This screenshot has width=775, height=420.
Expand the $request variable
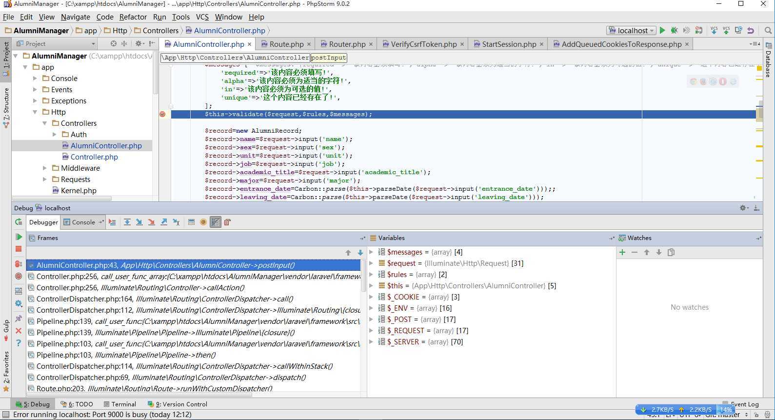click(372, 263)
